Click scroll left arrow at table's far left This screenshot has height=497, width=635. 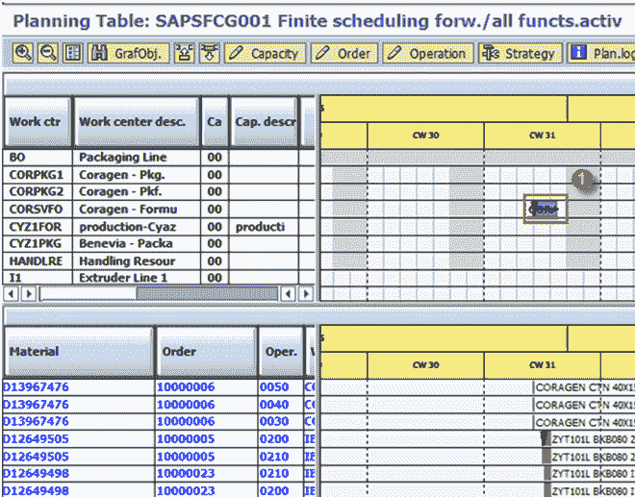(12, 293)
